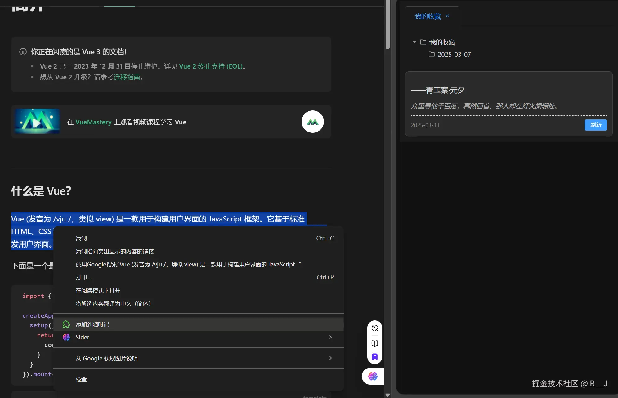Click the VueMastery video thumbnail

pos(37,122)
